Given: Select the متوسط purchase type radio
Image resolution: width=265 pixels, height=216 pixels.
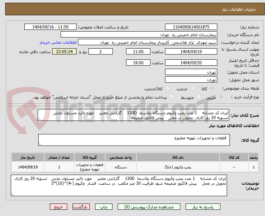Looking at the screenshot, I should (x=199, y=98).
